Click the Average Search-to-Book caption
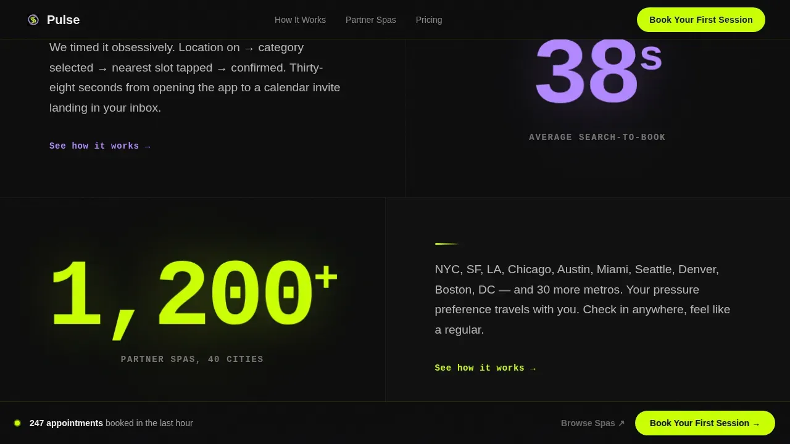790x444 pixels. [597, 138]
